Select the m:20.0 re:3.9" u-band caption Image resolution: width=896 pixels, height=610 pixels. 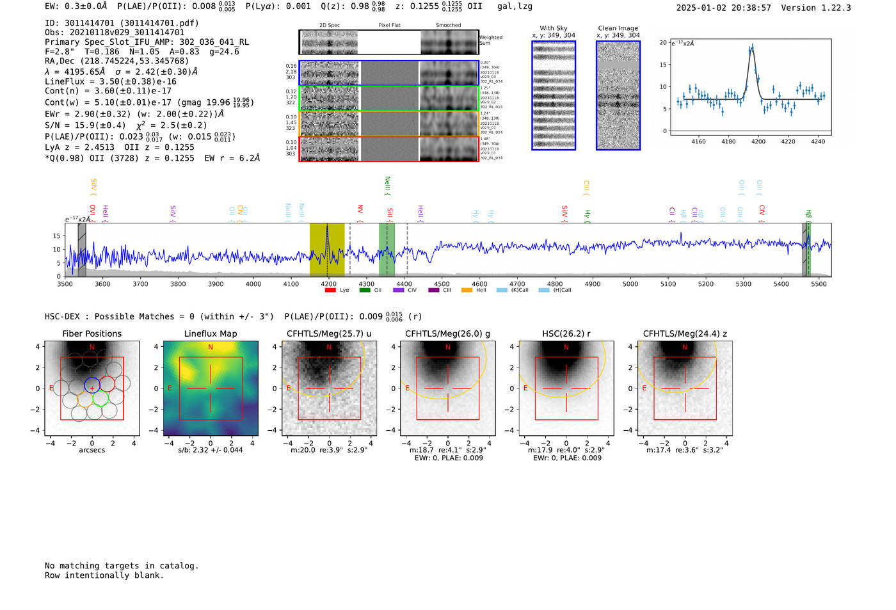(x=329, y=450)
